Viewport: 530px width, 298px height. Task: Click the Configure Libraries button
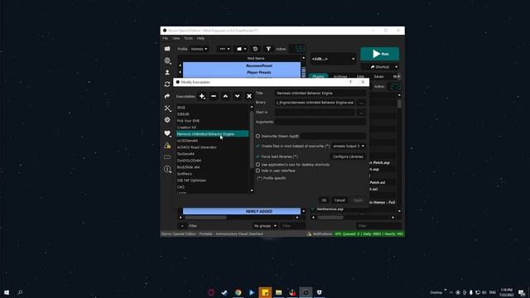pos(348,156)
